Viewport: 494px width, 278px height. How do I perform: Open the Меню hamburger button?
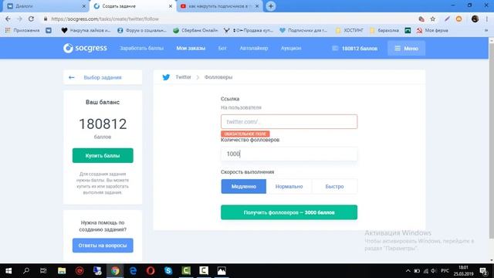406,48
